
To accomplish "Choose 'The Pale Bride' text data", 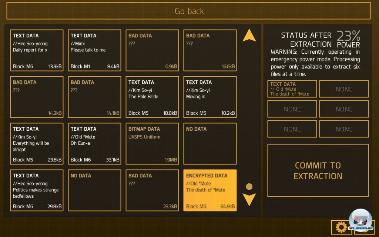I will [152, 97].
